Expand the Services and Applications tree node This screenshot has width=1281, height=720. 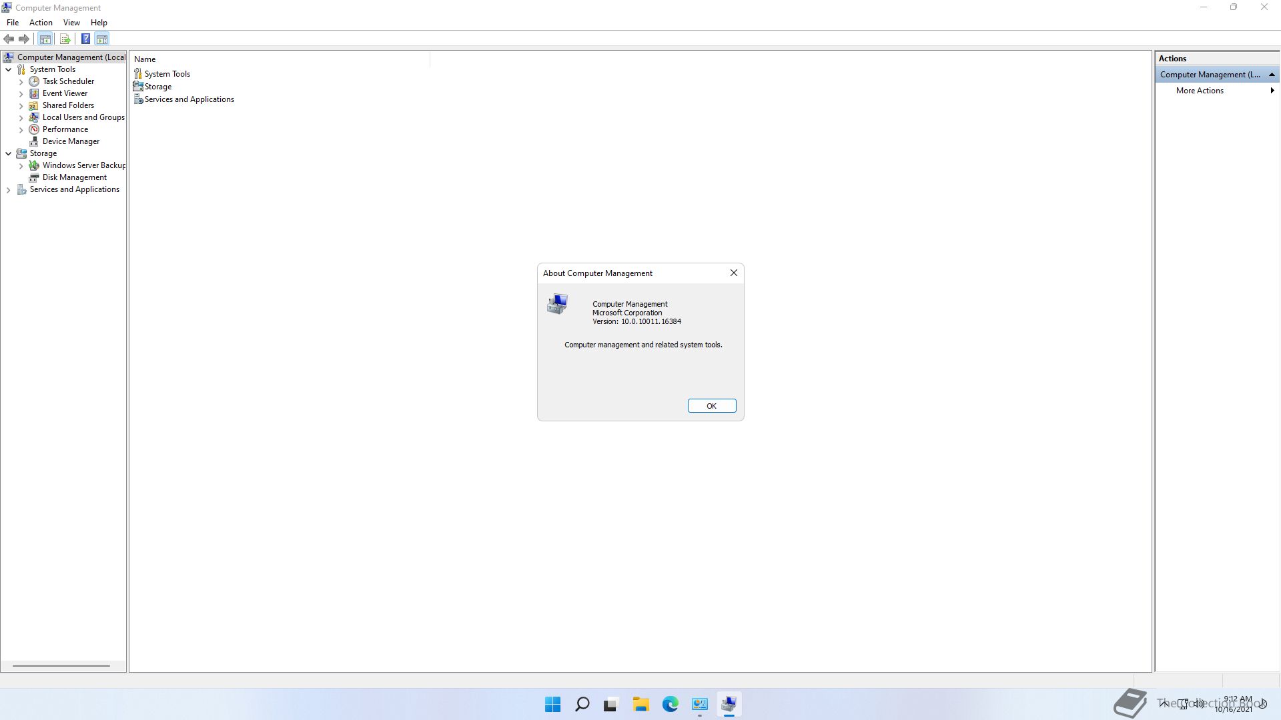click(x=8, y=190)
